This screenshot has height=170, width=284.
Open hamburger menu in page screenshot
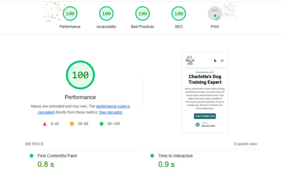tap(222, 61)
